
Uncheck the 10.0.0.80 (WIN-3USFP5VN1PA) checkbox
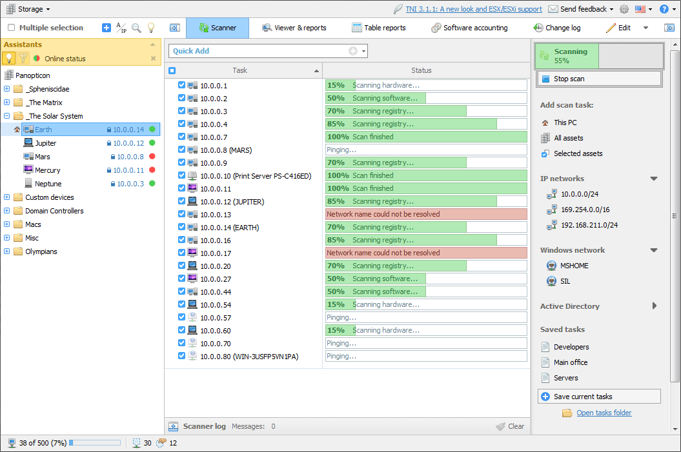click(181, 356)
